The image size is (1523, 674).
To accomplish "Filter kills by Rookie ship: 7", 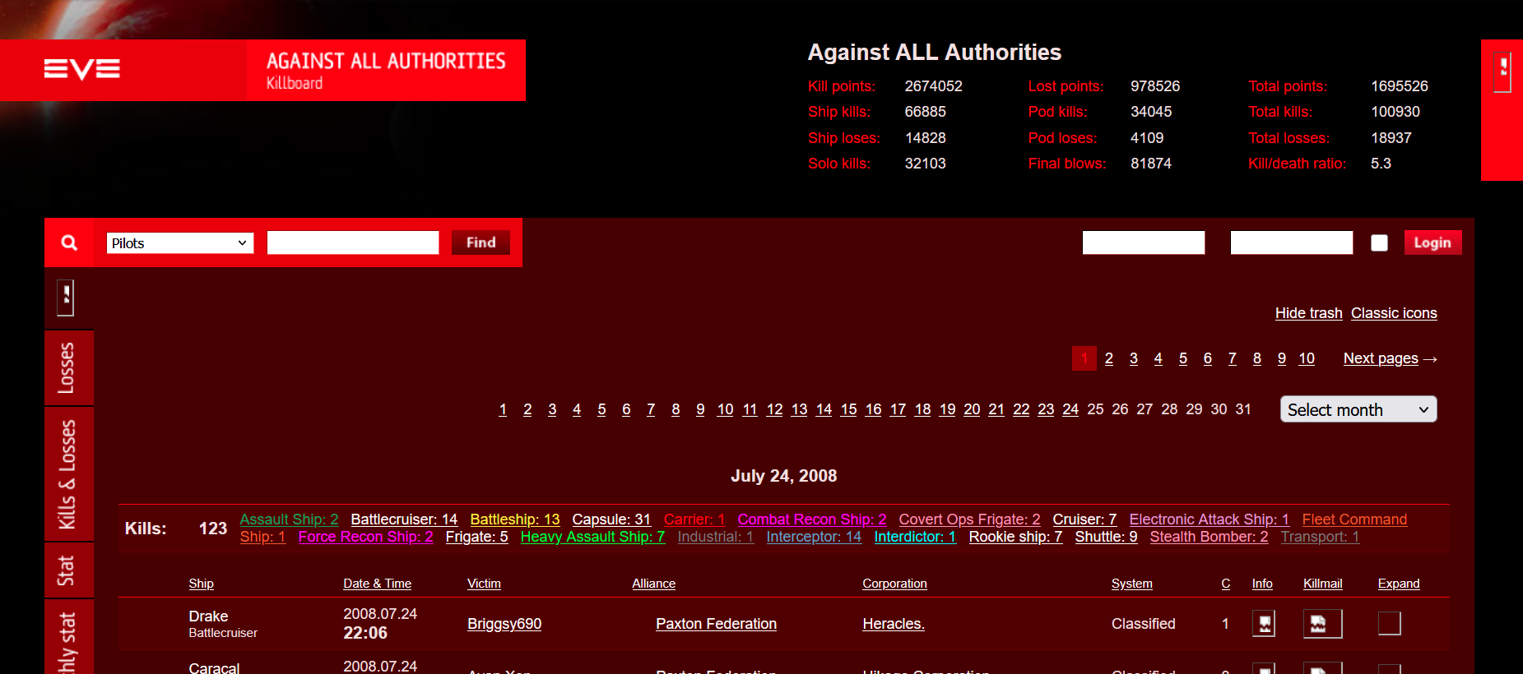I will [x=1015, y=537].
